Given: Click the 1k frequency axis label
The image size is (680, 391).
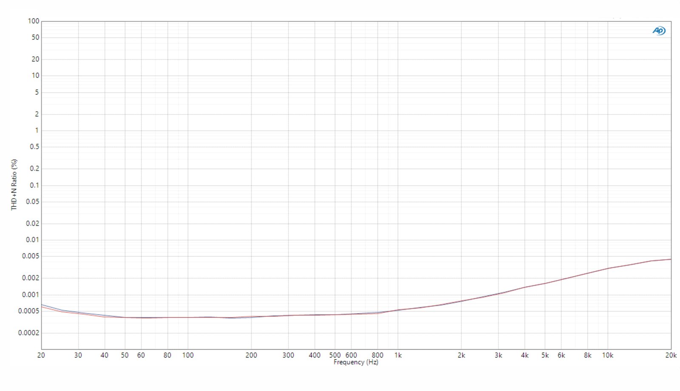Looking at the screenshot, I should (398, 355).
